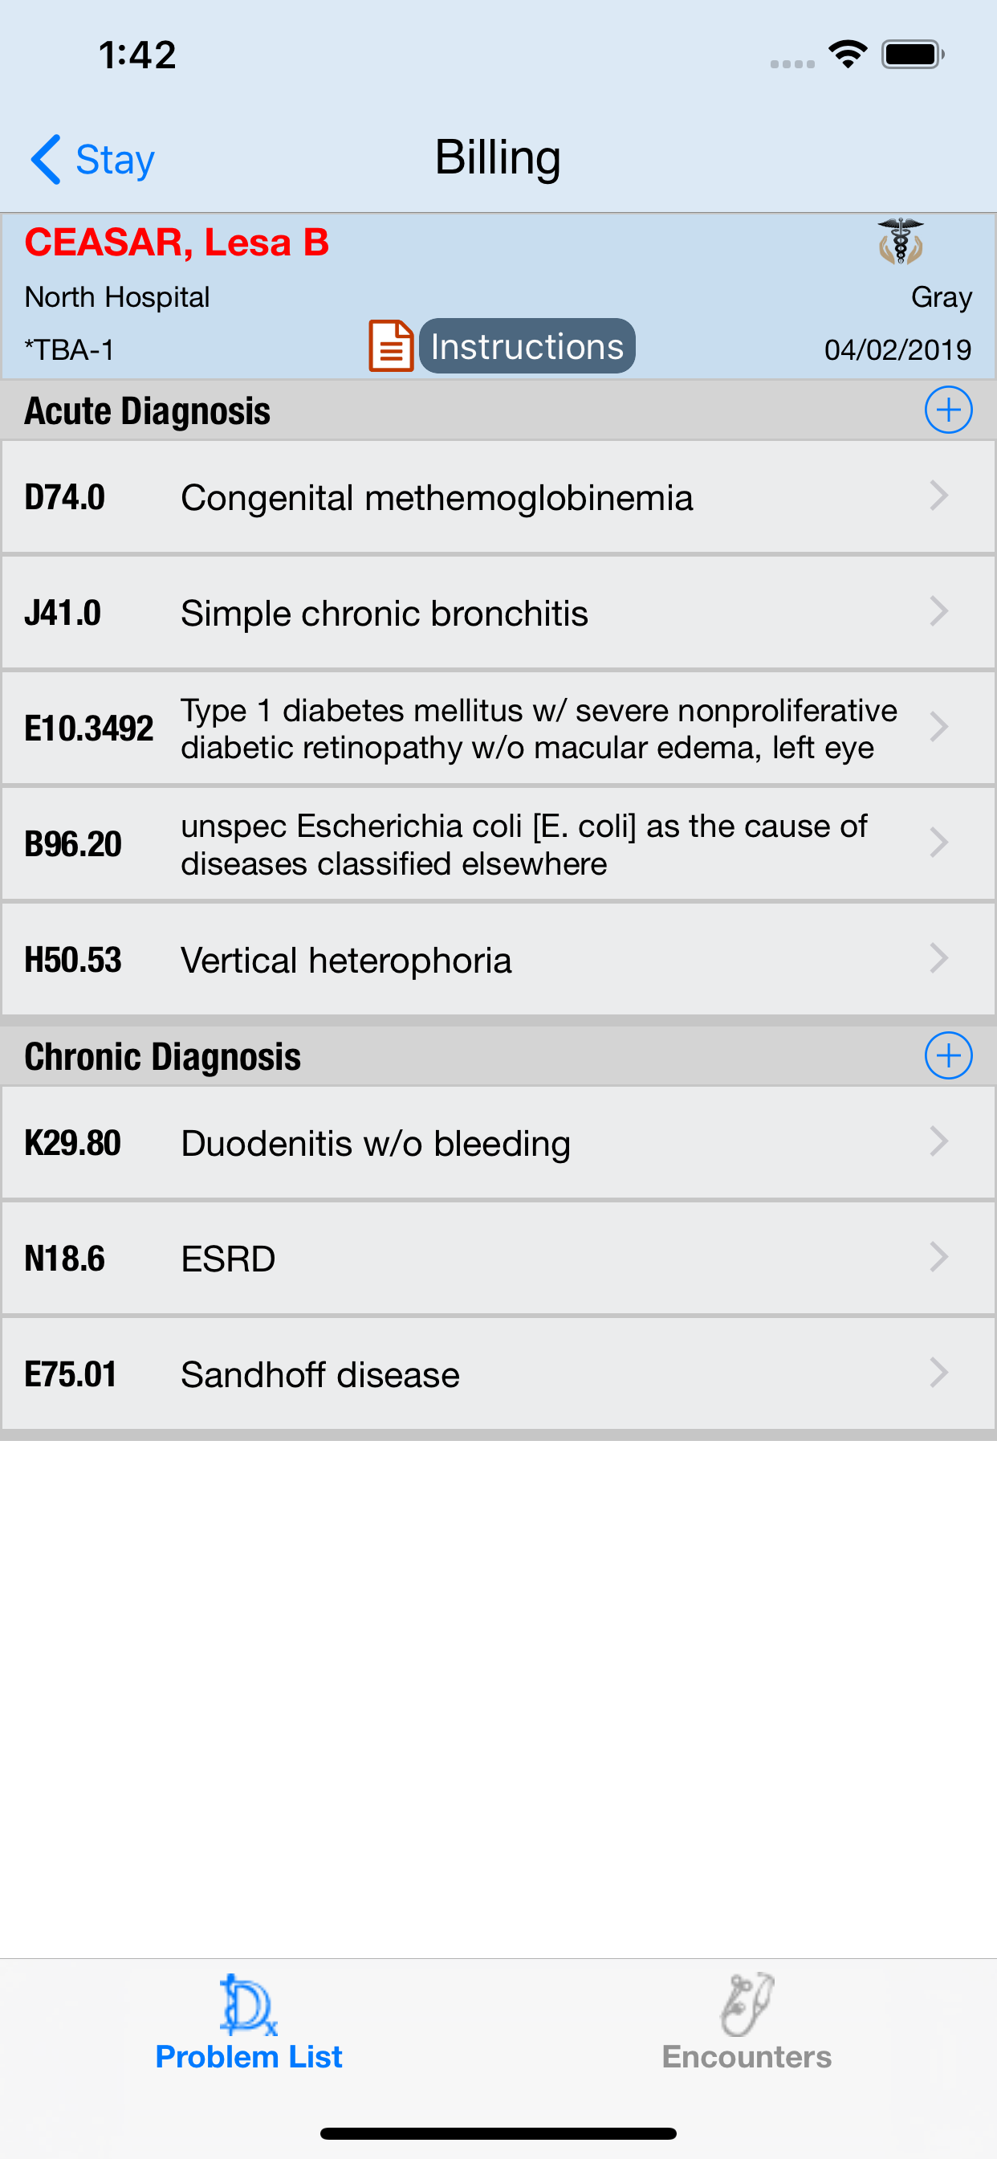Tap the blue back chevron icon

click(46, 158)
